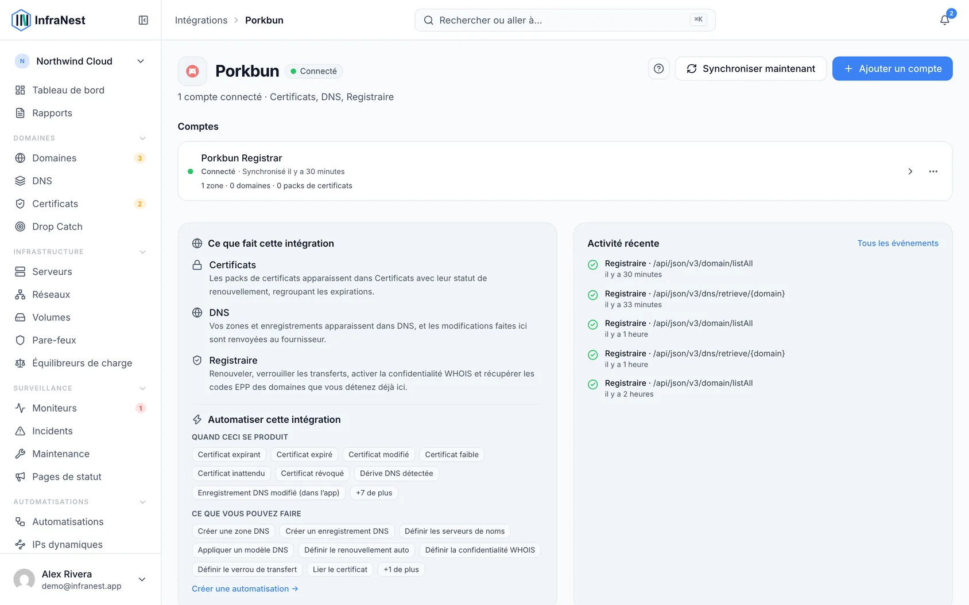Open the Northwind Cloud workspace switcher
Image resolution: width=969 pixels, height=605 pixels.
pyautogui.click(x=80, y=61)
